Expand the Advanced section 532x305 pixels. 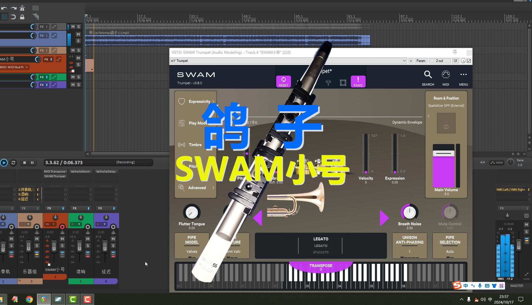pyautogui.click(x=196, y=188)
